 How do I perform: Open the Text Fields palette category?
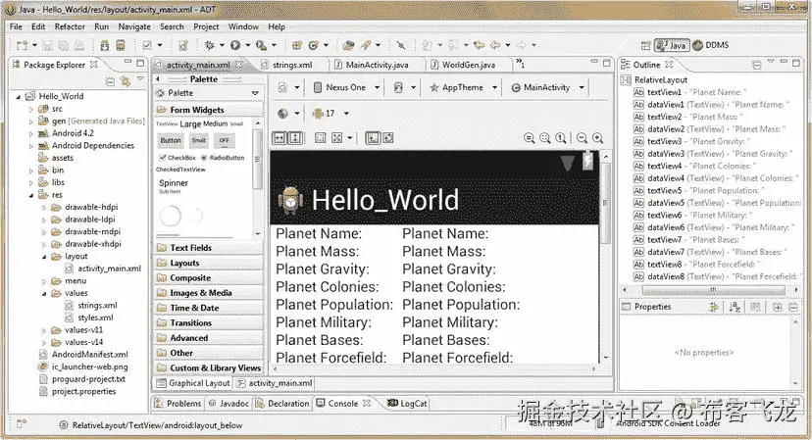209,248
